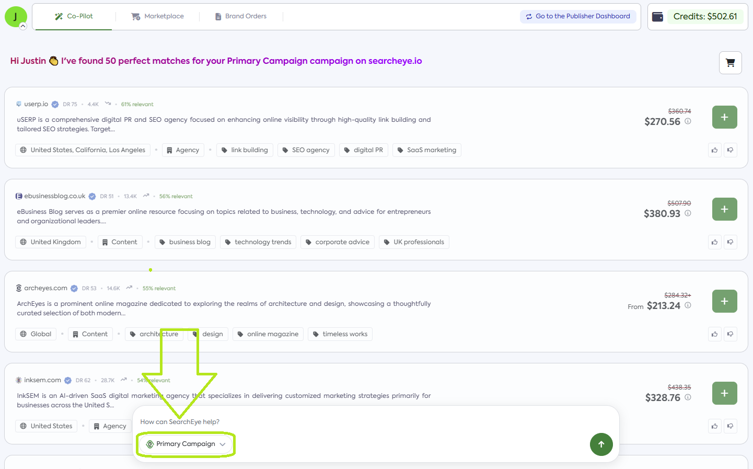Image resolution: width=753 pixels, height=469 pixels.
Task: Click the 'DR 75' rating text
Action: click(70, 105)
